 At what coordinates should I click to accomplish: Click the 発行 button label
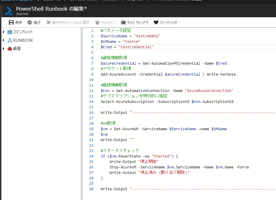[37, 22]
